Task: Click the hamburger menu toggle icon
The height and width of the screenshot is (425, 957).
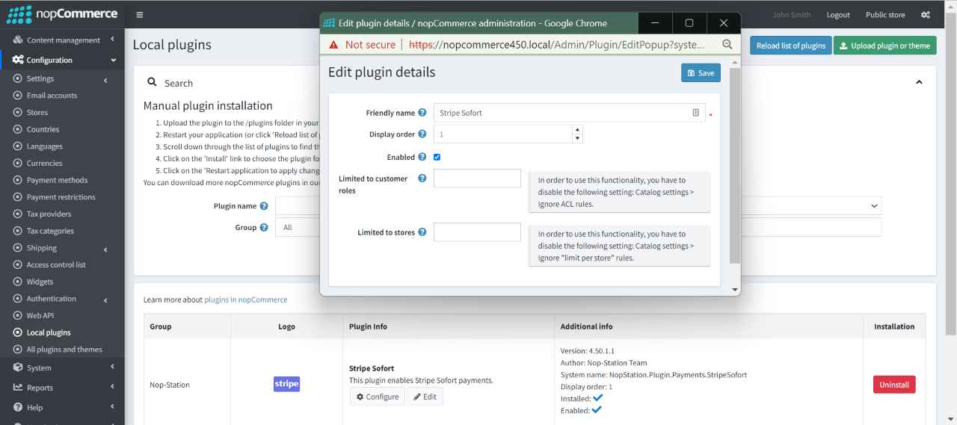Action: click(x=140, y=15)
